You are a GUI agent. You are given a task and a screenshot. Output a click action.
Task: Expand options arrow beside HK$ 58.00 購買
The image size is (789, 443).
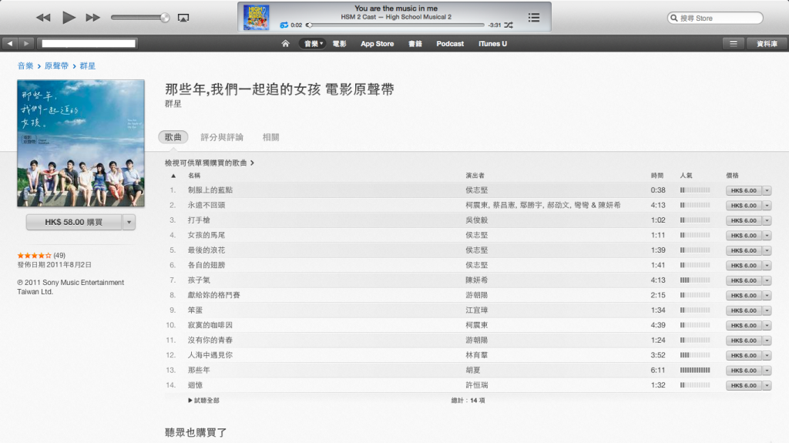point(129,222)
